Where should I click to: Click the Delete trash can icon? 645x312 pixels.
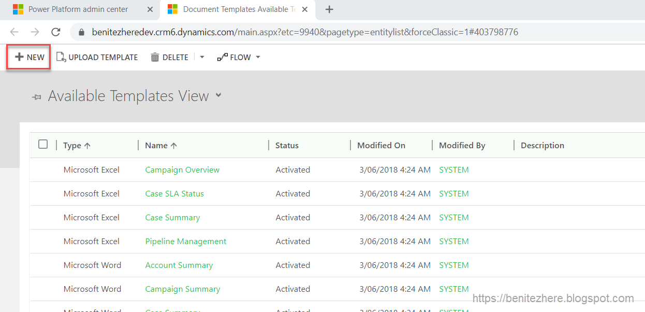[155, 57]
